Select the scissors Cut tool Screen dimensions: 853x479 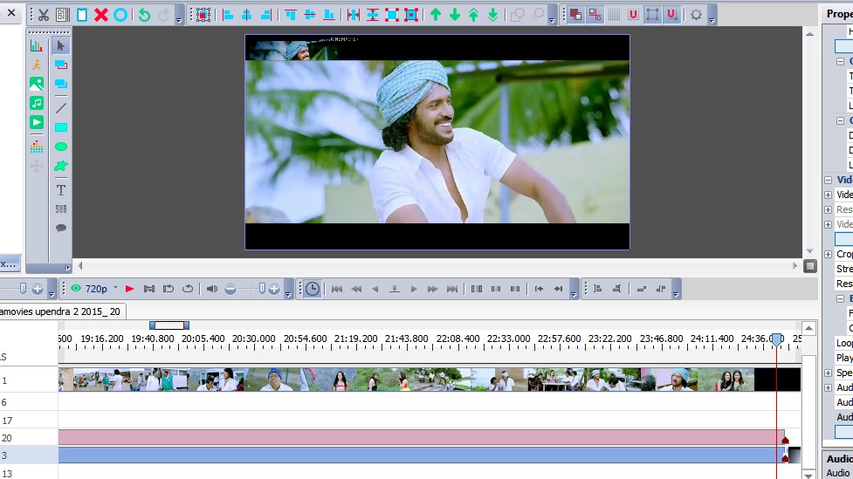click(44, 15)
